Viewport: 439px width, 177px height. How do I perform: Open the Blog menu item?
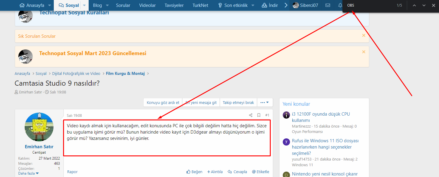pyautogui.click(x=97, y=5)
